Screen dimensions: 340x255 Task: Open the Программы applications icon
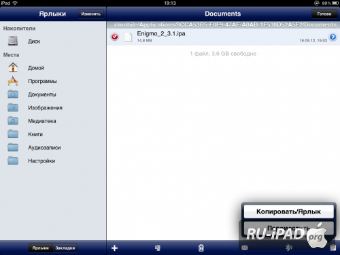(13, 81)
